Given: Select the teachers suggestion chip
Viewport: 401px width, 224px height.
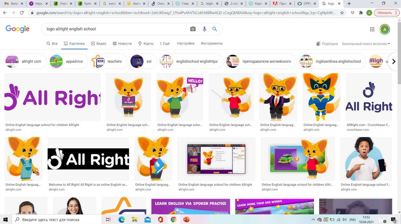Looking at the screenshot, I should (x=108, y=61).
